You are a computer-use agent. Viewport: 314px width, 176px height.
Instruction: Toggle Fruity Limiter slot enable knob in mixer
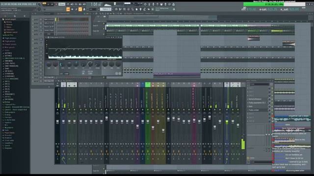(269, 110)
